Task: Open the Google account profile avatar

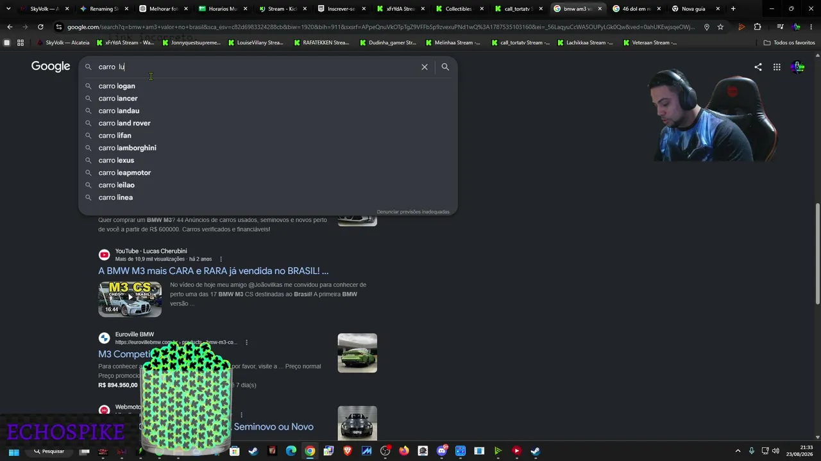Action: 797,67
